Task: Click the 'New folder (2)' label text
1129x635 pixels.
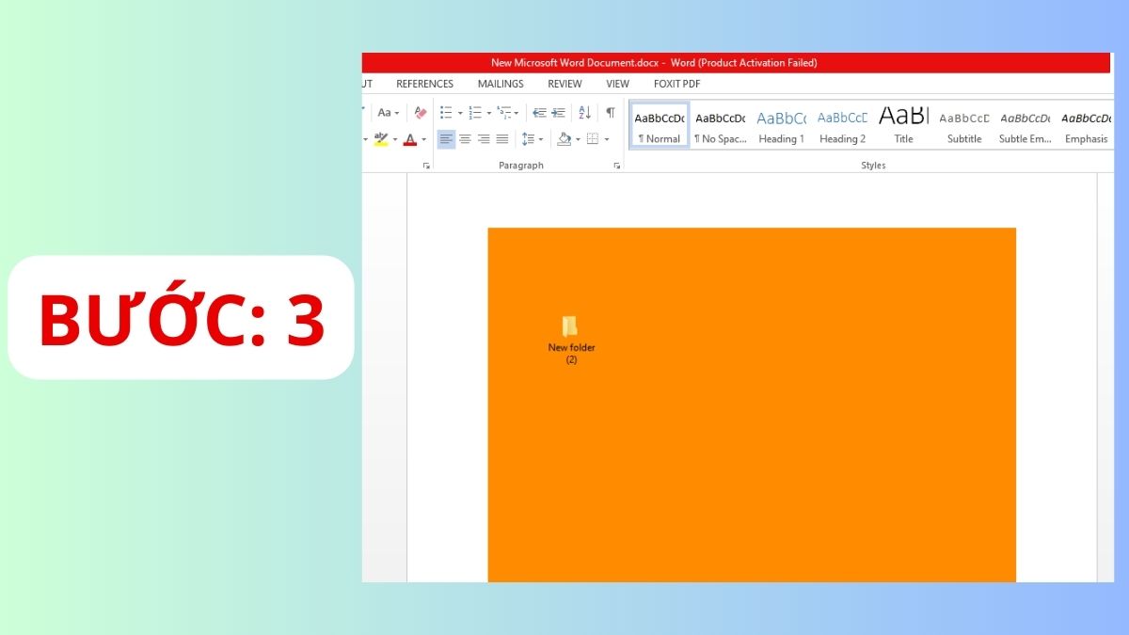Action: 572,353
